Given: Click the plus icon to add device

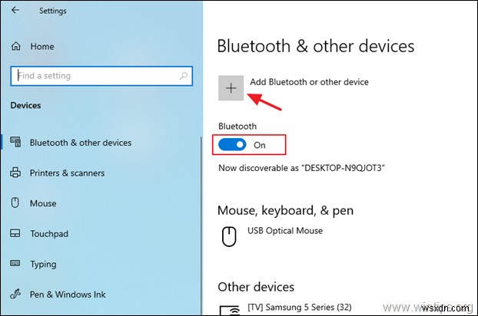Looking at the screenshot, I should [231, 88].
